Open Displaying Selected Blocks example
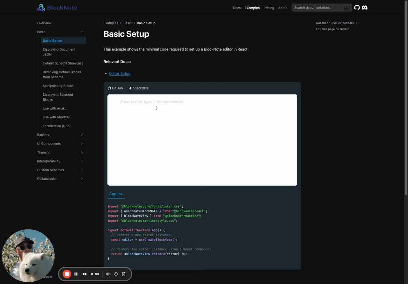Viewport: 408px width, 284px height. click(63, 97)
